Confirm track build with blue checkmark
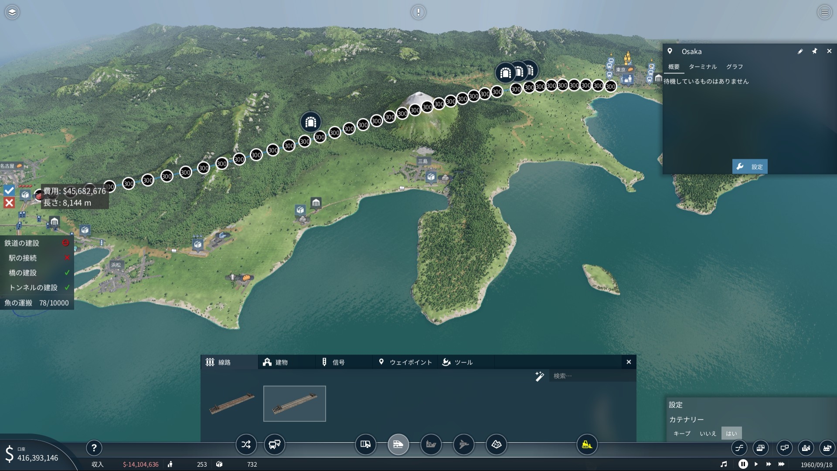 click(x=9, y=190)
